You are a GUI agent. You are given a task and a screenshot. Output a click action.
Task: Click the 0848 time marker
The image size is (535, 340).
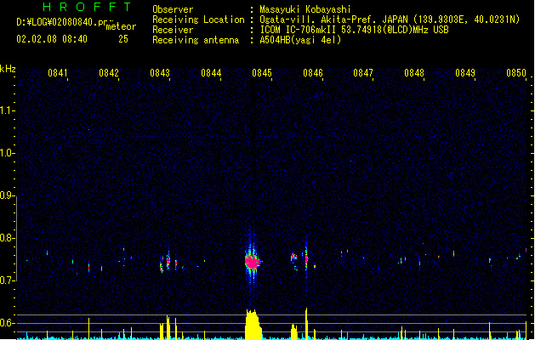[x=414, y=73]
